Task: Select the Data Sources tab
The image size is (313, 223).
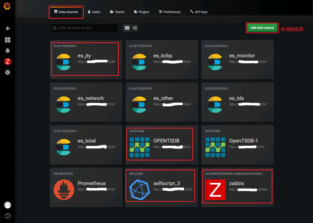Action: 66,12
